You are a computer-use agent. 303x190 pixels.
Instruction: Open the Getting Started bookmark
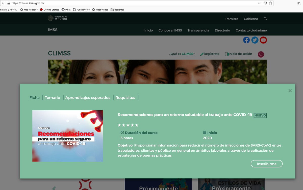[x=49, y=10]
